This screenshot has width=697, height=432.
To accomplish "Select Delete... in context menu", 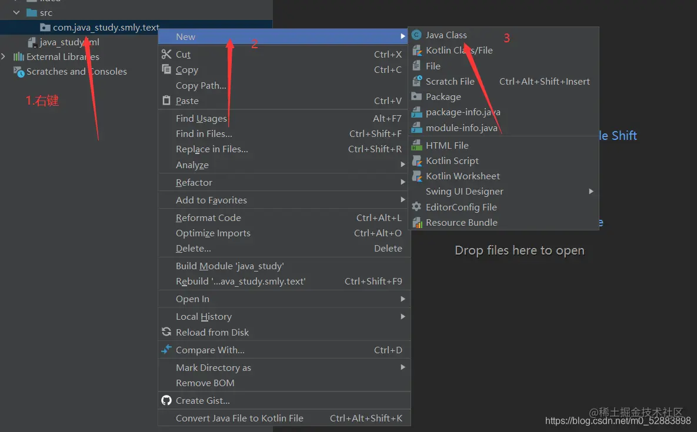I will [x=284, y=248].
